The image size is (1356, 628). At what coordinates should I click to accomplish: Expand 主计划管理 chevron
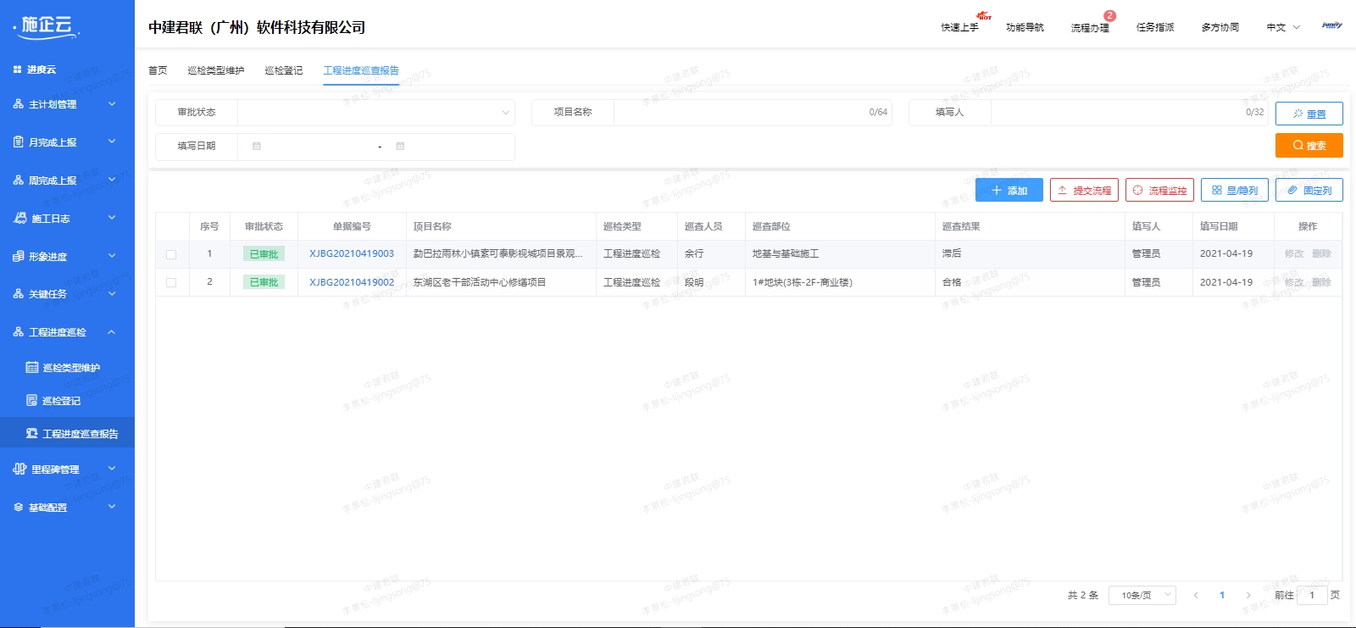tap(112, 103)
